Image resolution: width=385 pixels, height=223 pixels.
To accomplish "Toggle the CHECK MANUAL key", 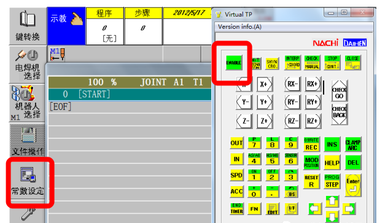I will tap(312, 63).
